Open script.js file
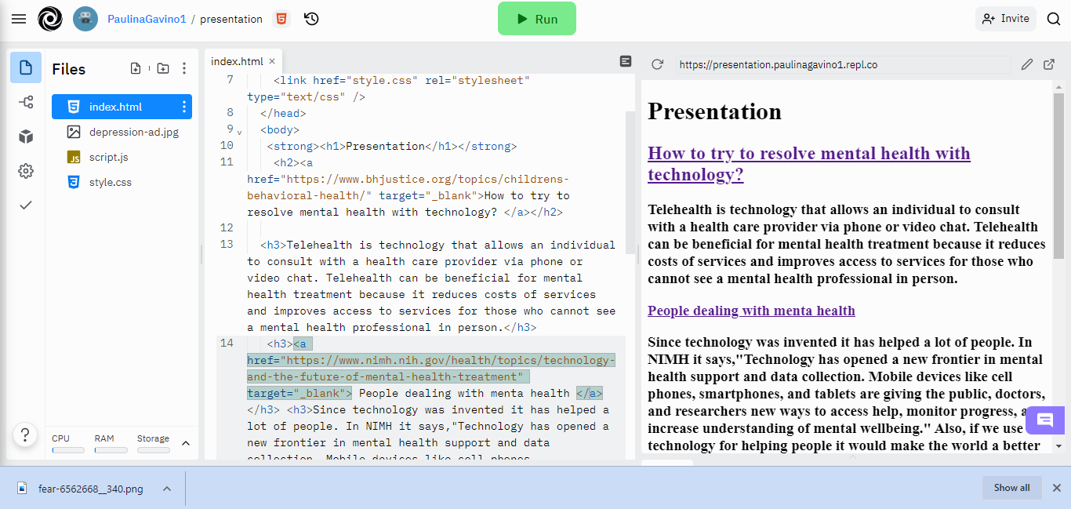Viewport: 1071px width, 509px height. (122, 157)
